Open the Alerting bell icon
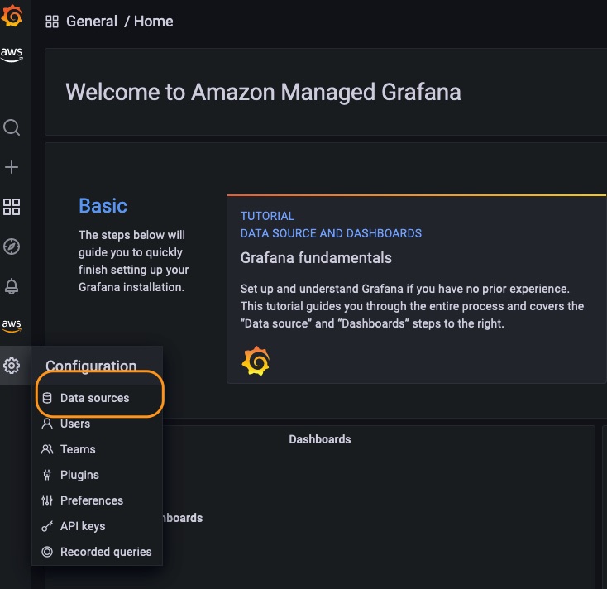 tap(12, 286)
